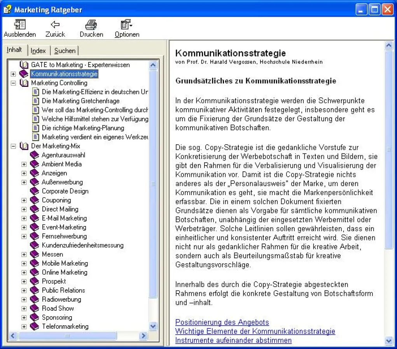The width and height of the screenshot is (397, 349).
Task: Click the page icon beside Die Marketing Gretchenfrage
Action: tap(36, 101)
